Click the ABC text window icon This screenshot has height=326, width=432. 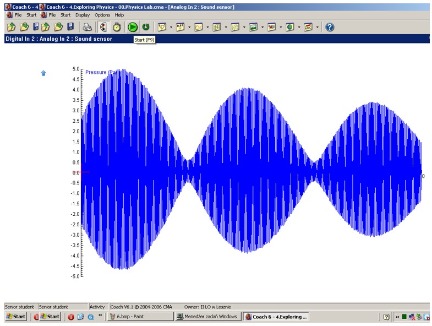click(308, 26)
